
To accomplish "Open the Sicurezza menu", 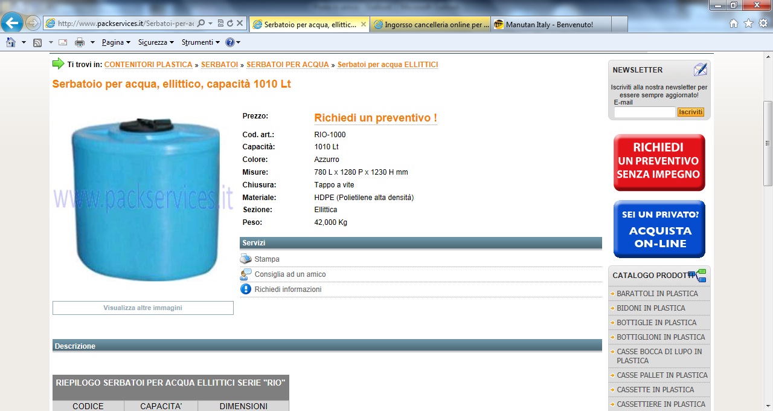I will (156, 42).
